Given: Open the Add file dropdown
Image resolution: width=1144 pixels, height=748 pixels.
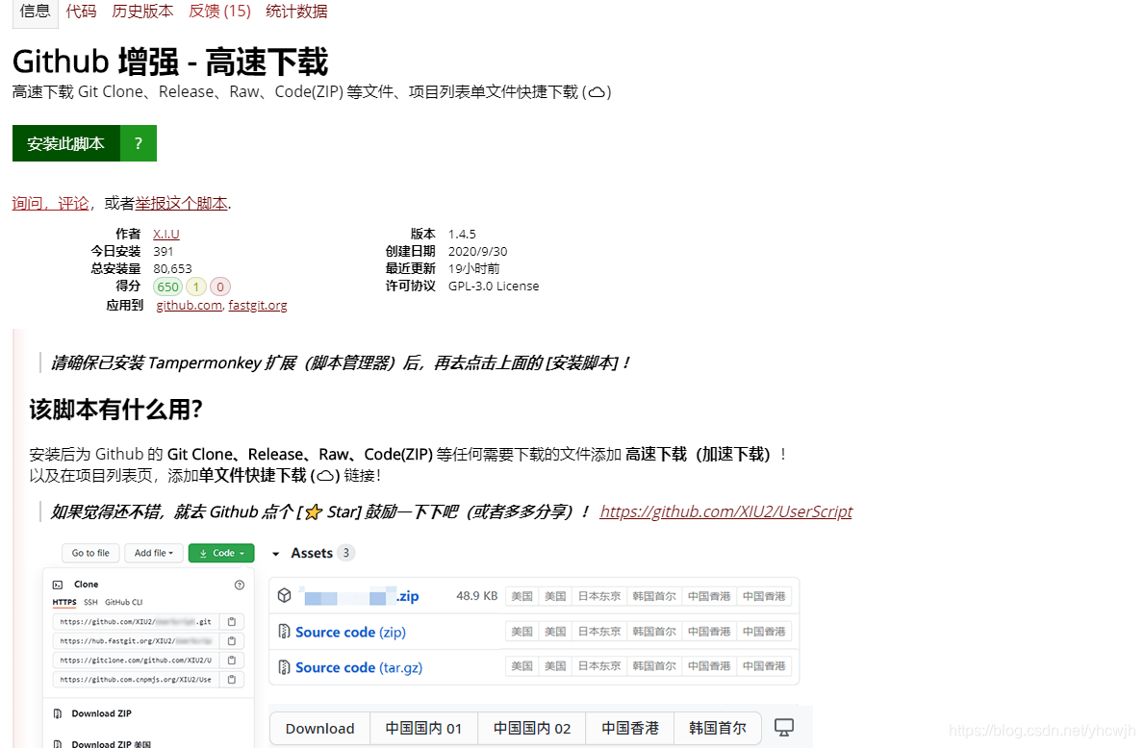Looking at the screenshot, I should pos(154,554).
